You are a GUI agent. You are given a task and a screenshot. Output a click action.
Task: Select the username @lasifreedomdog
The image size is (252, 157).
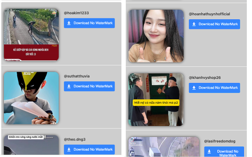point(220,141)
